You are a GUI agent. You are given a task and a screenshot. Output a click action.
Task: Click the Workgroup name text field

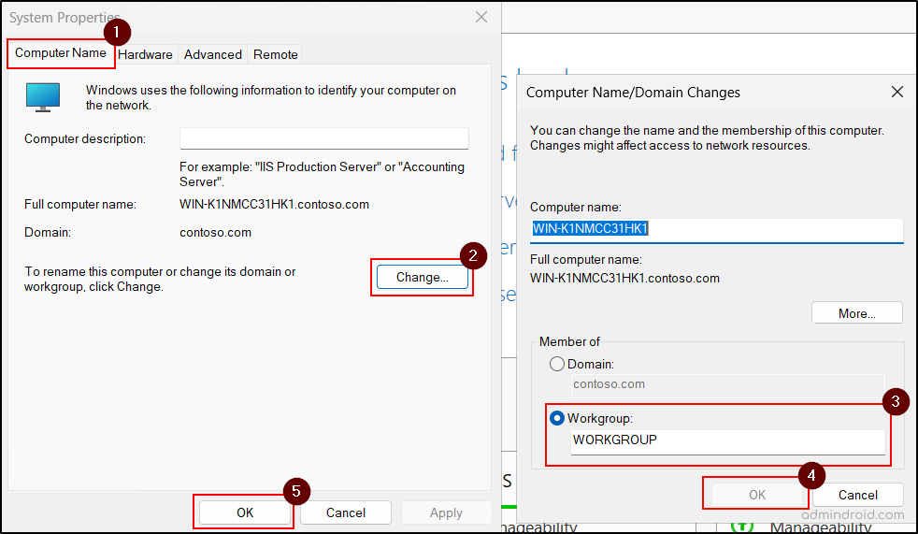tap(727, 440)
